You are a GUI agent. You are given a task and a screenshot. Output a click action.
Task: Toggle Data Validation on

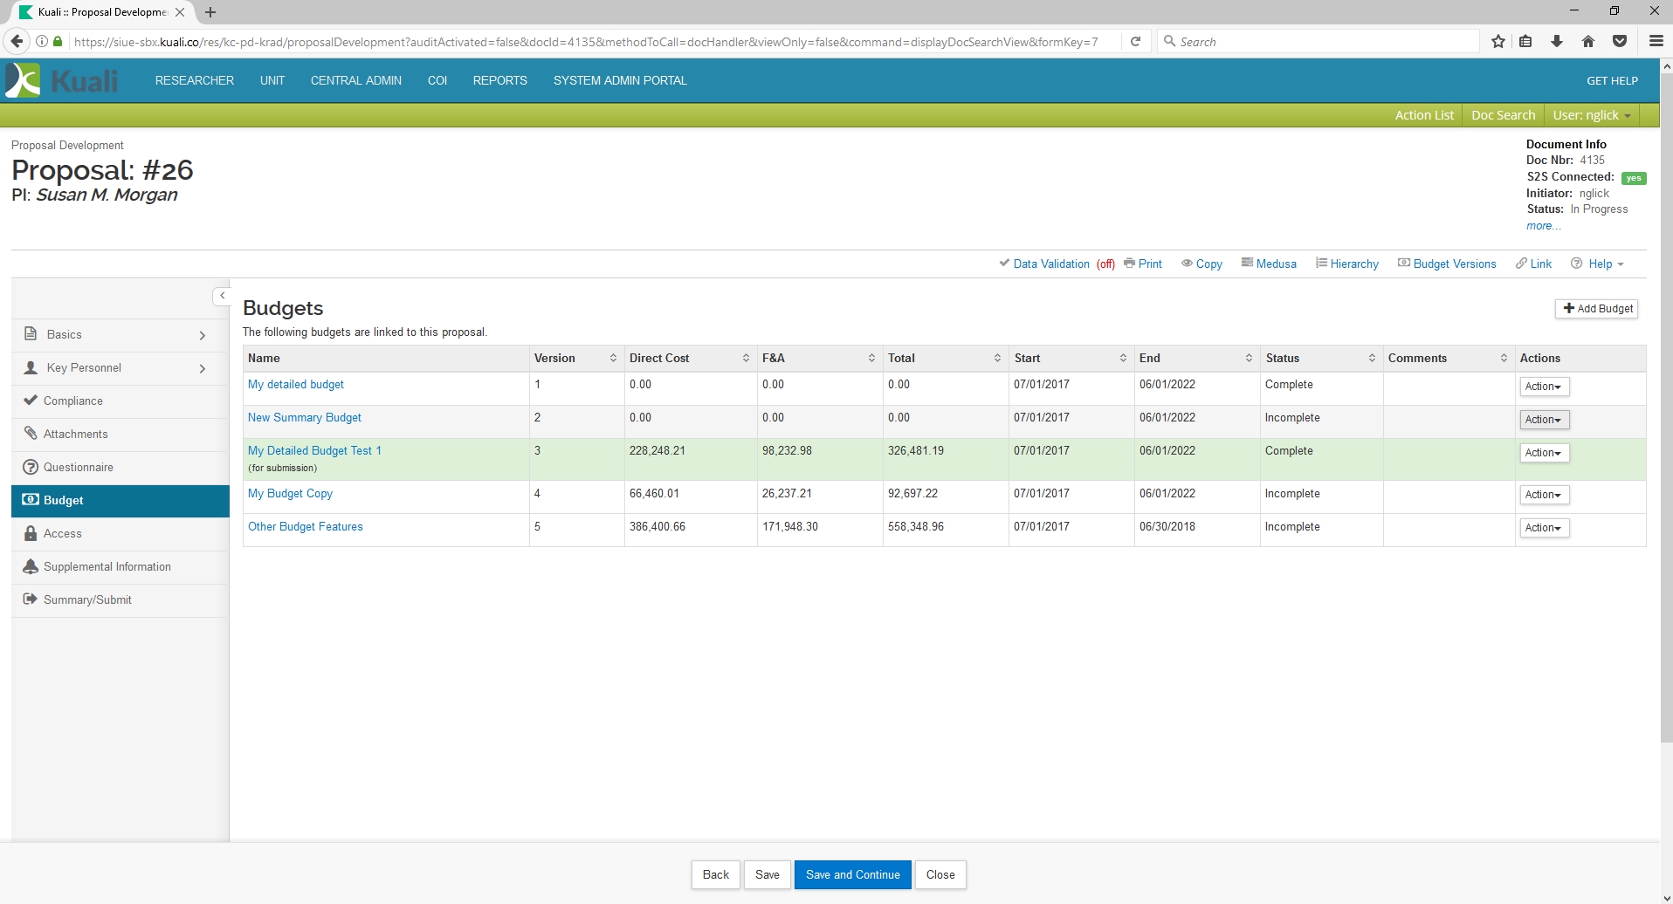[1050, 264]
